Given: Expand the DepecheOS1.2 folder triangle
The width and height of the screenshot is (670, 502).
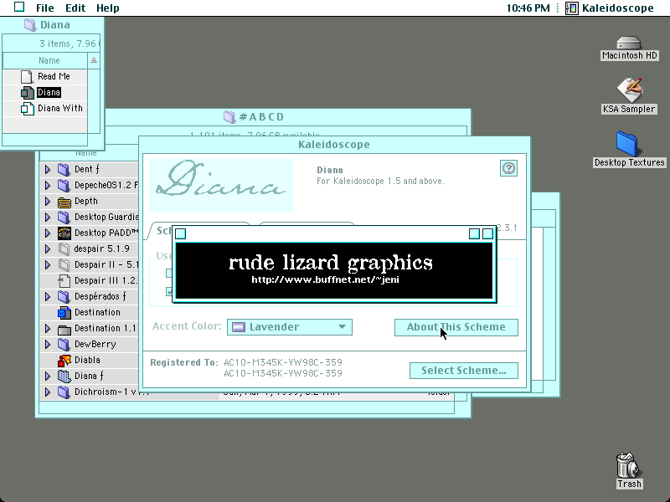Looking at the screenshot, I should pos(48,185).
